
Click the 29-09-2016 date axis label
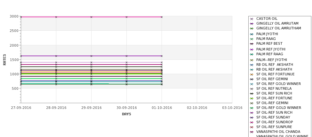[91, 108]
